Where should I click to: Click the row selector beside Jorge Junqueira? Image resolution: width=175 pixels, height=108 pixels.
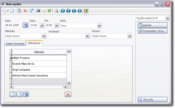click(11, 70)
